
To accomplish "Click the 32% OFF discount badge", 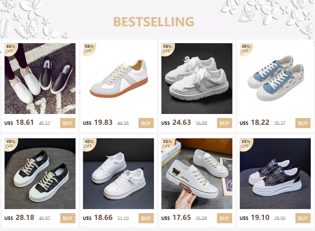I will pos(167,144).
